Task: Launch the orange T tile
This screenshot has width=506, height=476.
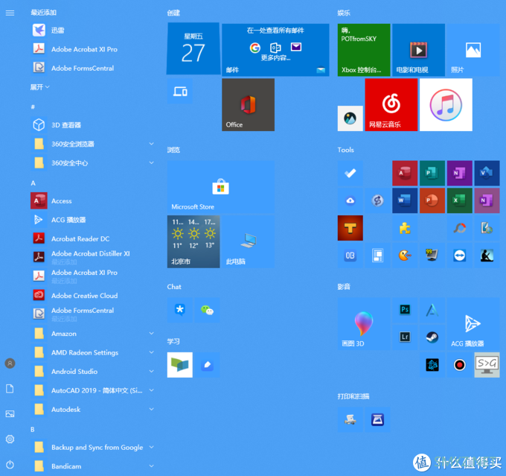Action: [350, 228]
